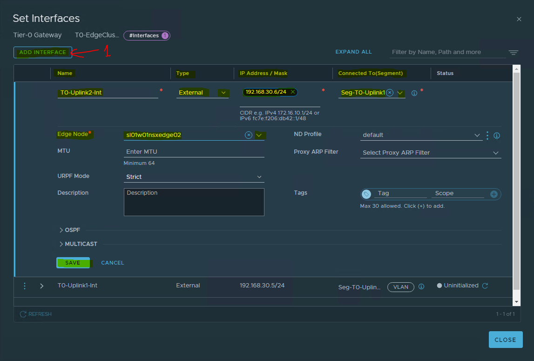Image resolution: width=534 pixels, height=361 pixels.
Task: Click the #Interfaces tag badge
Action: coord(147,35)
